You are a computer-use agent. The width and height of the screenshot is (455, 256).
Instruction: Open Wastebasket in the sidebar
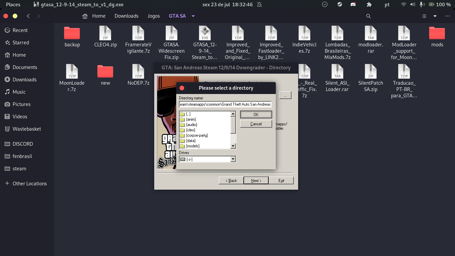pyautogui.click(x=27, y=129)
